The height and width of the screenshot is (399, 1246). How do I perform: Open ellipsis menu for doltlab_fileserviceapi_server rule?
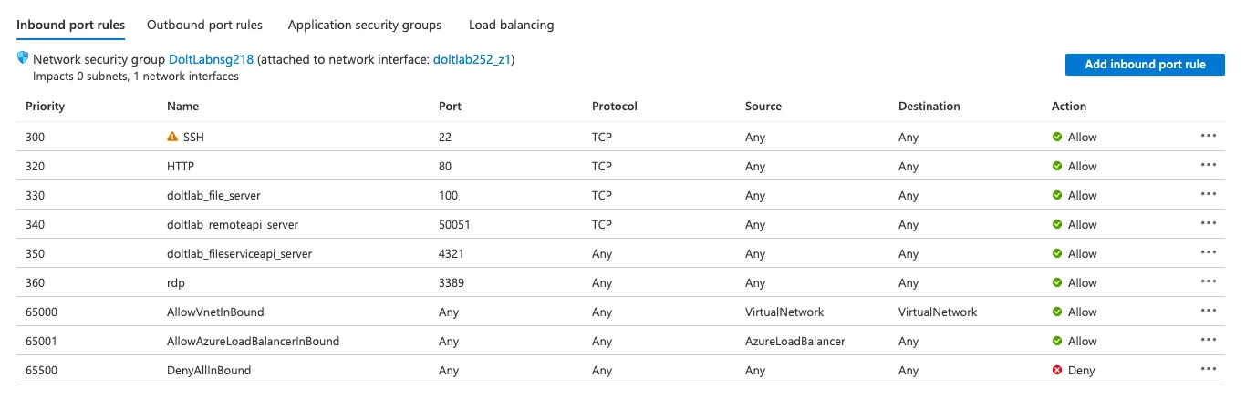click(x=1209, y=252)
